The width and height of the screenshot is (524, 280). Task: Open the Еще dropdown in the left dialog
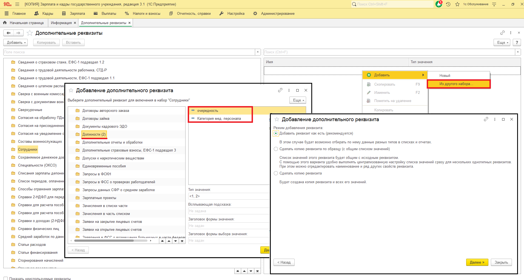298,100
